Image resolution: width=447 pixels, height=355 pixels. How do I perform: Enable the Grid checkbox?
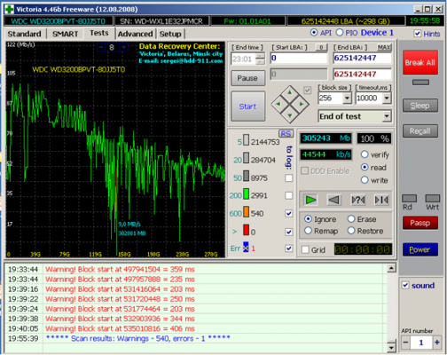(305, 249)
